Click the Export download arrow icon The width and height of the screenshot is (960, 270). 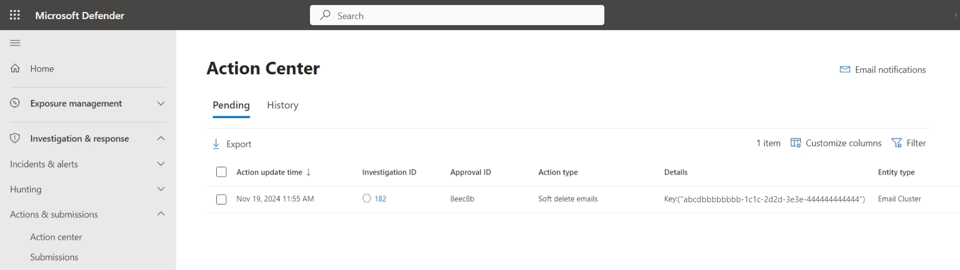(216, 144)
